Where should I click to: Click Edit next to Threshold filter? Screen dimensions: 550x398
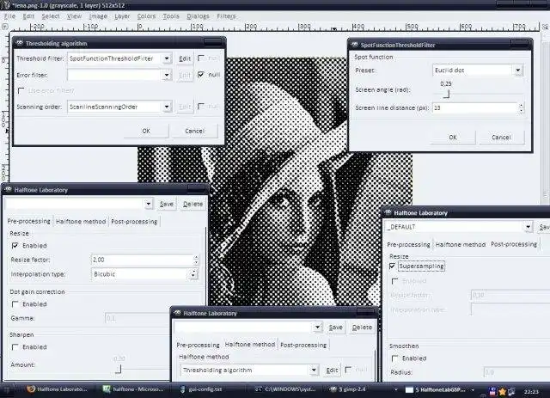[185, 58]
